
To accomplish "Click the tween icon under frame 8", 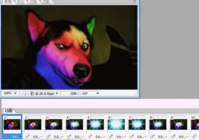I will (152, 137).
